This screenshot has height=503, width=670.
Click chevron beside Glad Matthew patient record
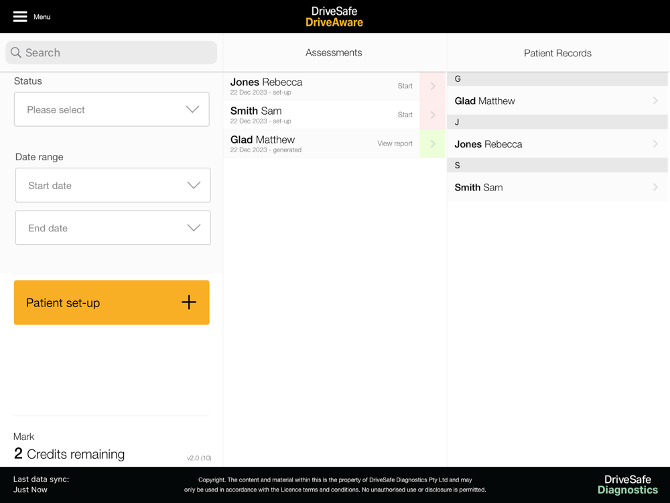(x=655, y=101)
